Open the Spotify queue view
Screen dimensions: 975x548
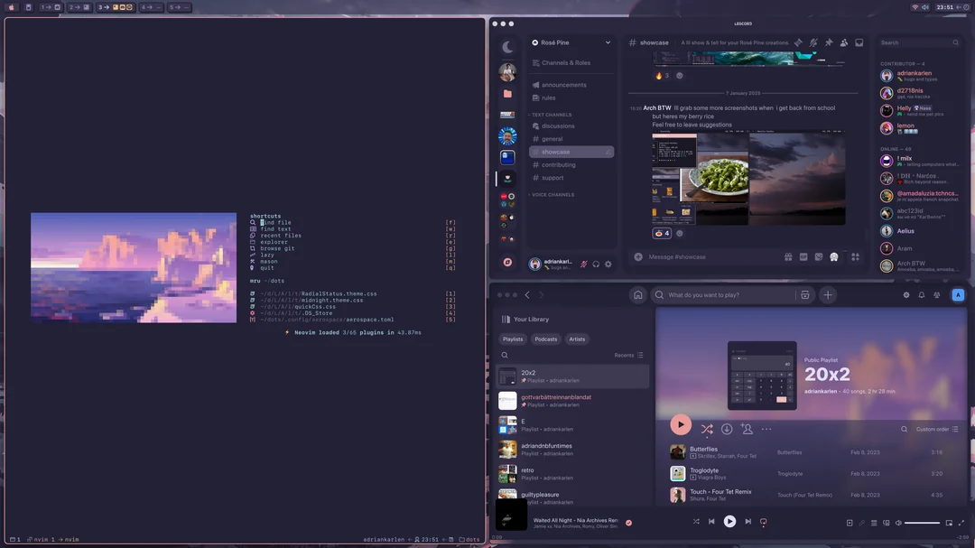click(x=874, y=523)
